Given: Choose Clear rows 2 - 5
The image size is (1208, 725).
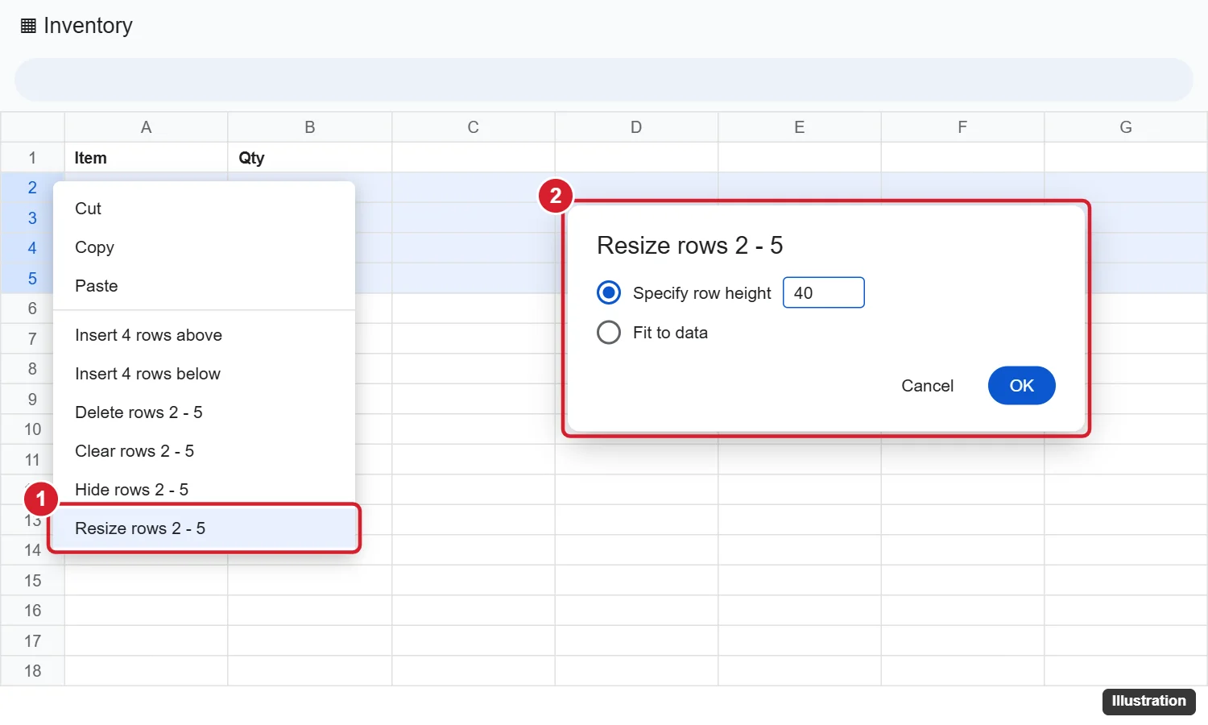Looking at the screenshot, I should pyautogui.click(x=204, y=451).
